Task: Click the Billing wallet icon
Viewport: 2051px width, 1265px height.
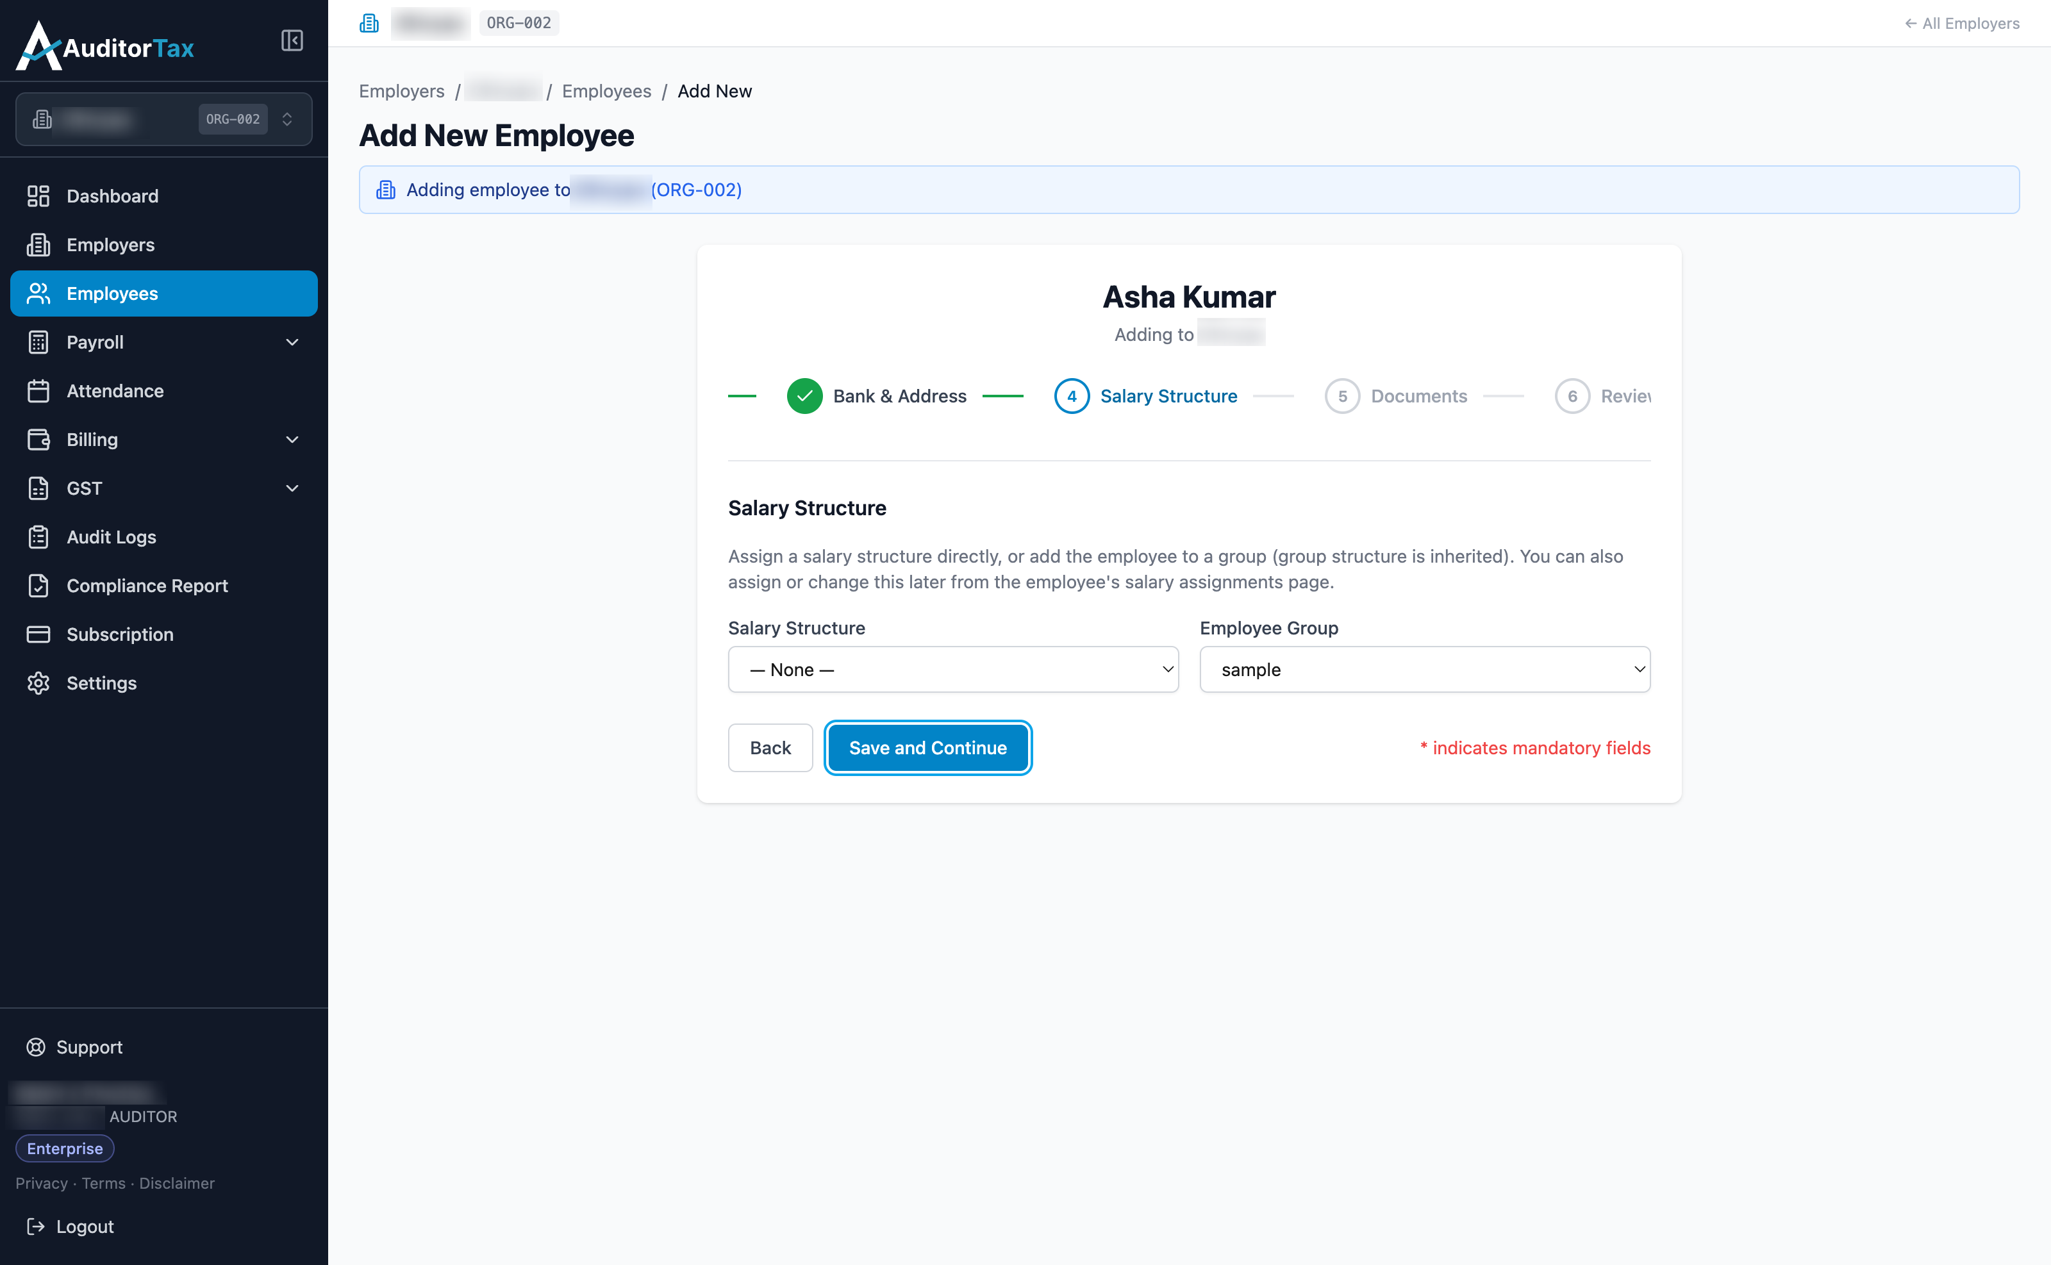Action: coord(38,439)
